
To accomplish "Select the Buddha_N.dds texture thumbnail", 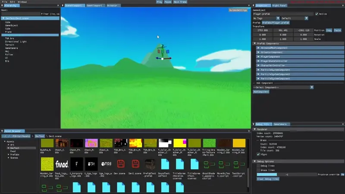I will pos(47,143).
